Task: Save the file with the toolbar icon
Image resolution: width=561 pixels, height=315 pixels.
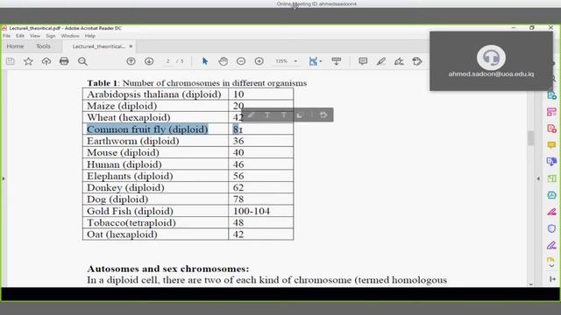Action: pos(11,61)
